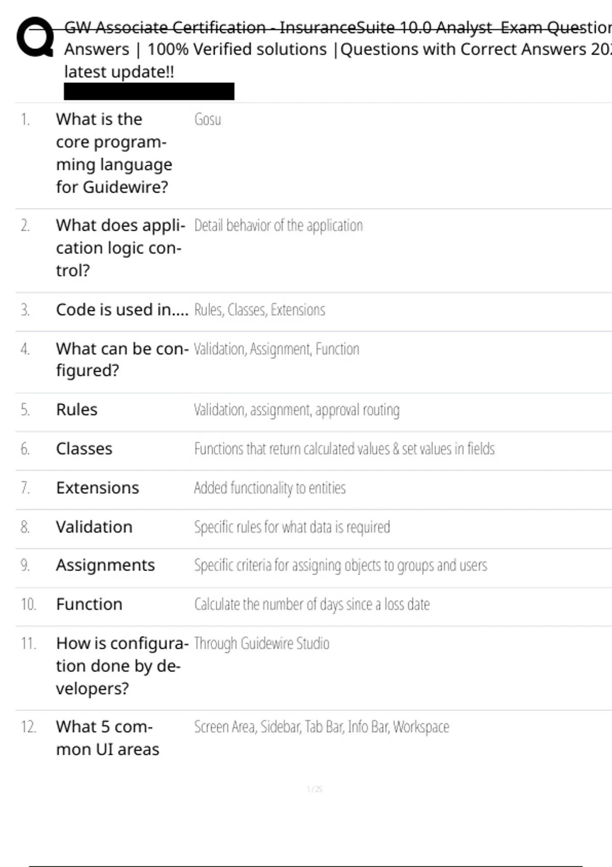This screenshot has width=612, height=867.
Task: Click the 'Assignments' term in row 9
Action: tap(106, 566)
